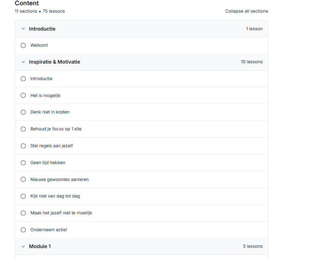View the Geen tijd hebben lesson
Viewport: 329px width, 259px height.
(48, 163)
